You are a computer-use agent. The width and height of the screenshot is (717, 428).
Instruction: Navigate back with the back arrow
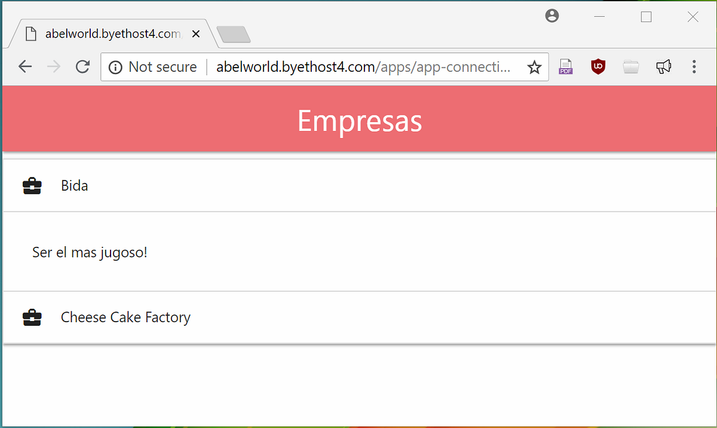[x=25, y=66]
